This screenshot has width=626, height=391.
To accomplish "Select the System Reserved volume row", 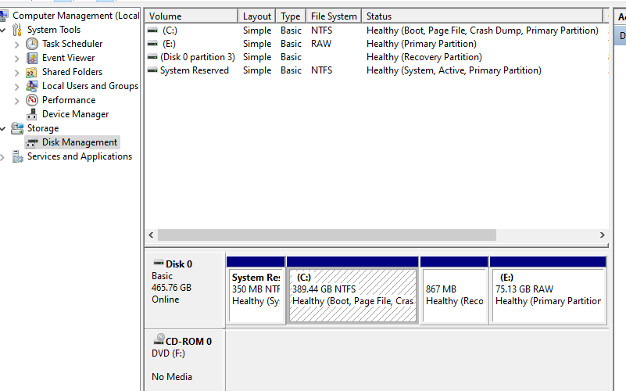I will [194, 70].
